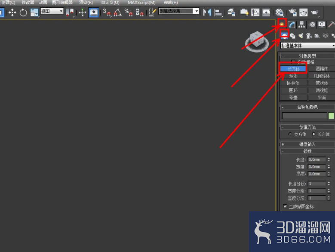The image size is (335, 252).
Task: Switch to the Motion command panel tab
Action: (x=312, y=25)
